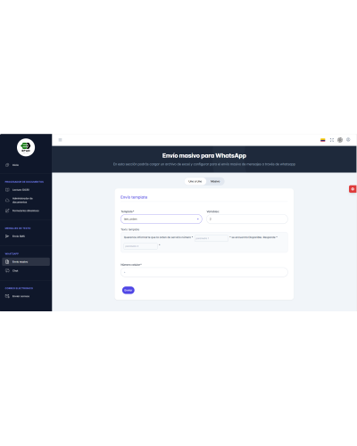Open Inicio from the sidebar

coord(12,165)
